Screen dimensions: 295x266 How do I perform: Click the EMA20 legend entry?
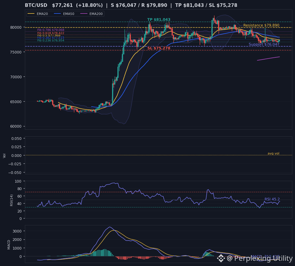(x=38, y=14)
